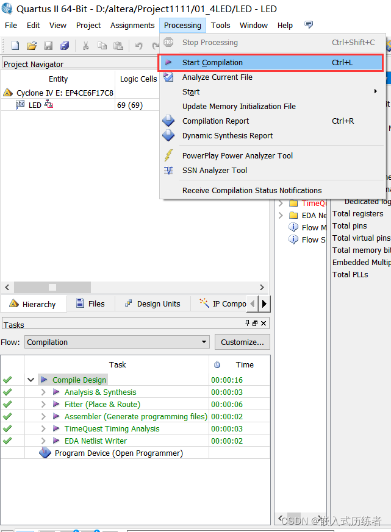
Task: Expand the Fitter (Place & Route) task
Action: tap(43, 404)
